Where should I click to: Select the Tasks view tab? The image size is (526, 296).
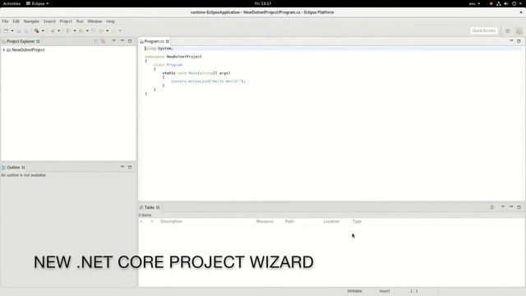150,207
